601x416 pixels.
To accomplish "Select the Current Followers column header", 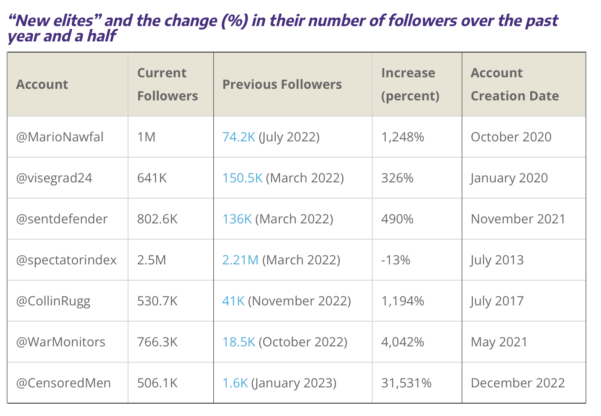I will point(167,85).
